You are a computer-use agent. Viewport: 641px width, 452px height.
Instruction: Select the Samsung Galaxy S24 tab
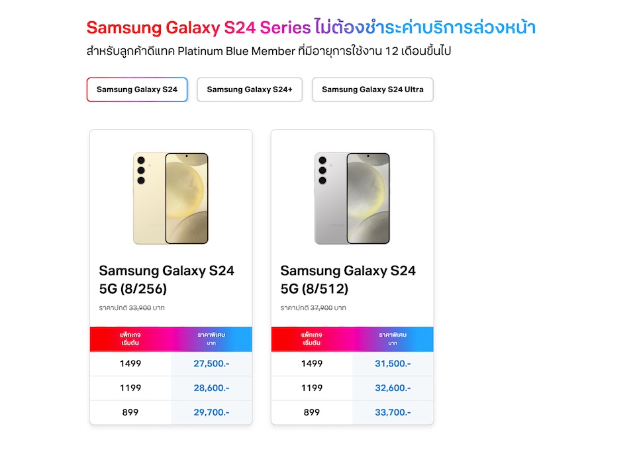tap(137, 89)
